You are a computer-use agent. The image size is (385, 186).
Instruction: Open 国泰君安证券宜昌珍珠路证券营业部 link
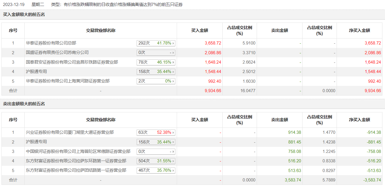(x=72, y=62)
